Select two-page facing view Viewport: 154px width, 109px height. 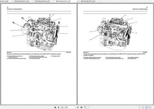pyautogui.click(x=147, y=107)
